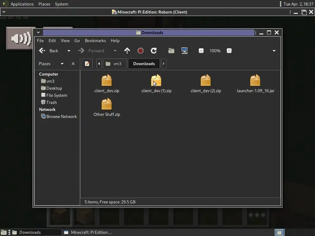Open the File menu
This screenshot has width=315, height=236.
pyautogui.click(x=40, y=41)
